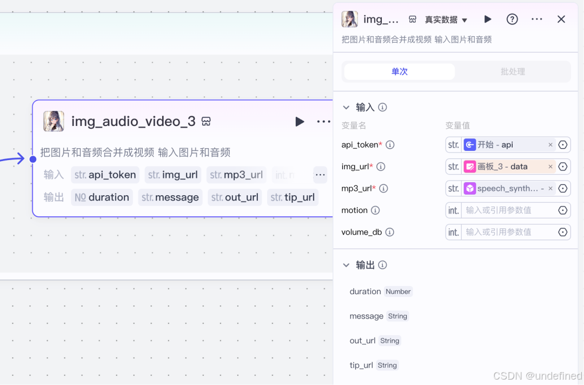Select the duration output tag on node

[x=102, y=197]
